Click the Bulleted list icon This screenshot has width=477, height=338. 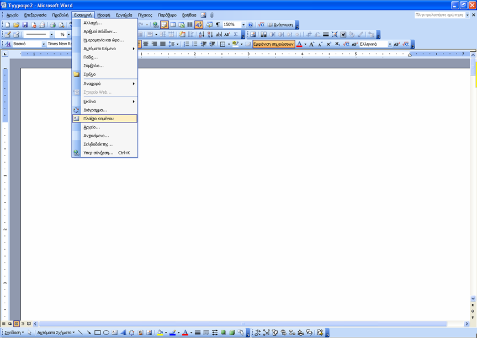[x=195, y=44]
